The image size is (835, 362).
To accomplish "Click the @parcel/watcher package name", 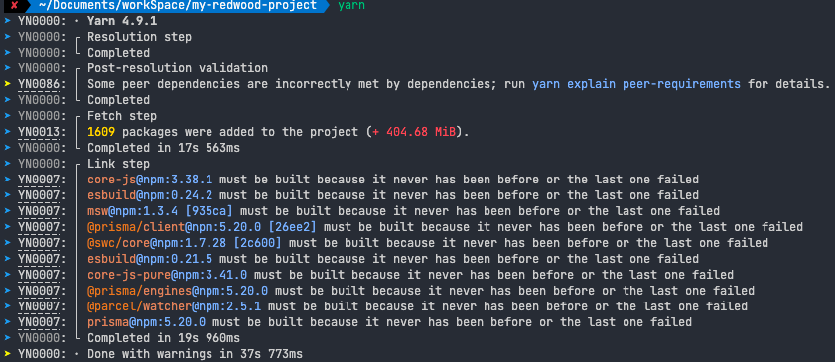I will pos(140,306).
